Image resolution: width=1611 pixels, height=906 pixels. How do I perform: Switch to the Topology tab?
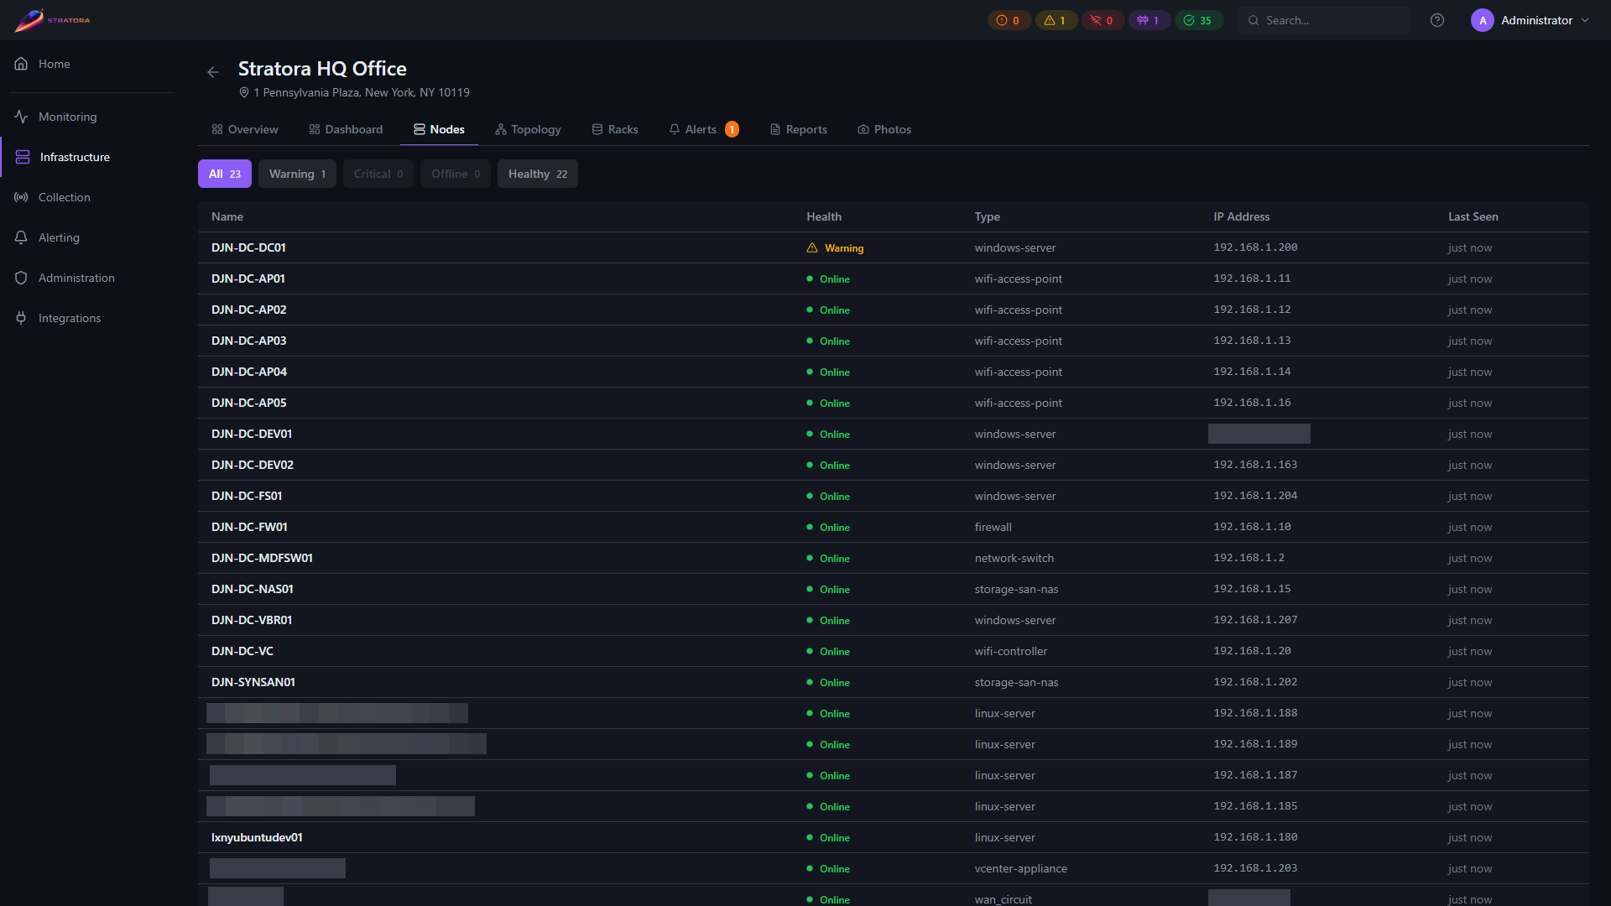coord(528,129)
